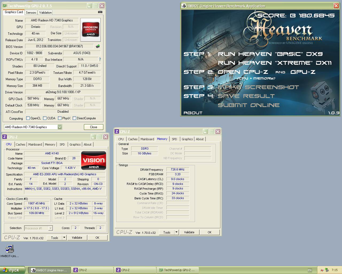Open the Start (пуск) menu button
This screenshot has width=342, height=274.
(13, 270)
